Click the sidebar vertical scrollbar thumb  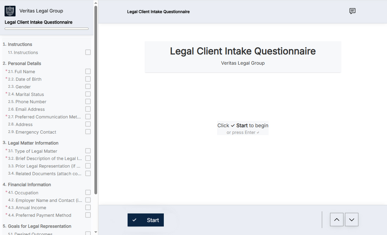pos(96,100)
